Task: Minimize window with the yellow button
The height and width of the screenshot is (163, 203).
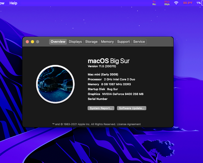Action: coord(32,42)
